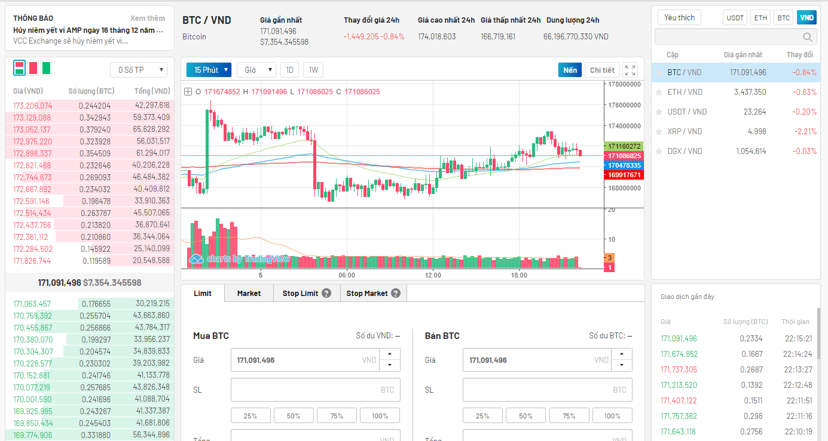Select the ETH / VND pair row
Screen dimensions: 828x441
tap(736, 92)
